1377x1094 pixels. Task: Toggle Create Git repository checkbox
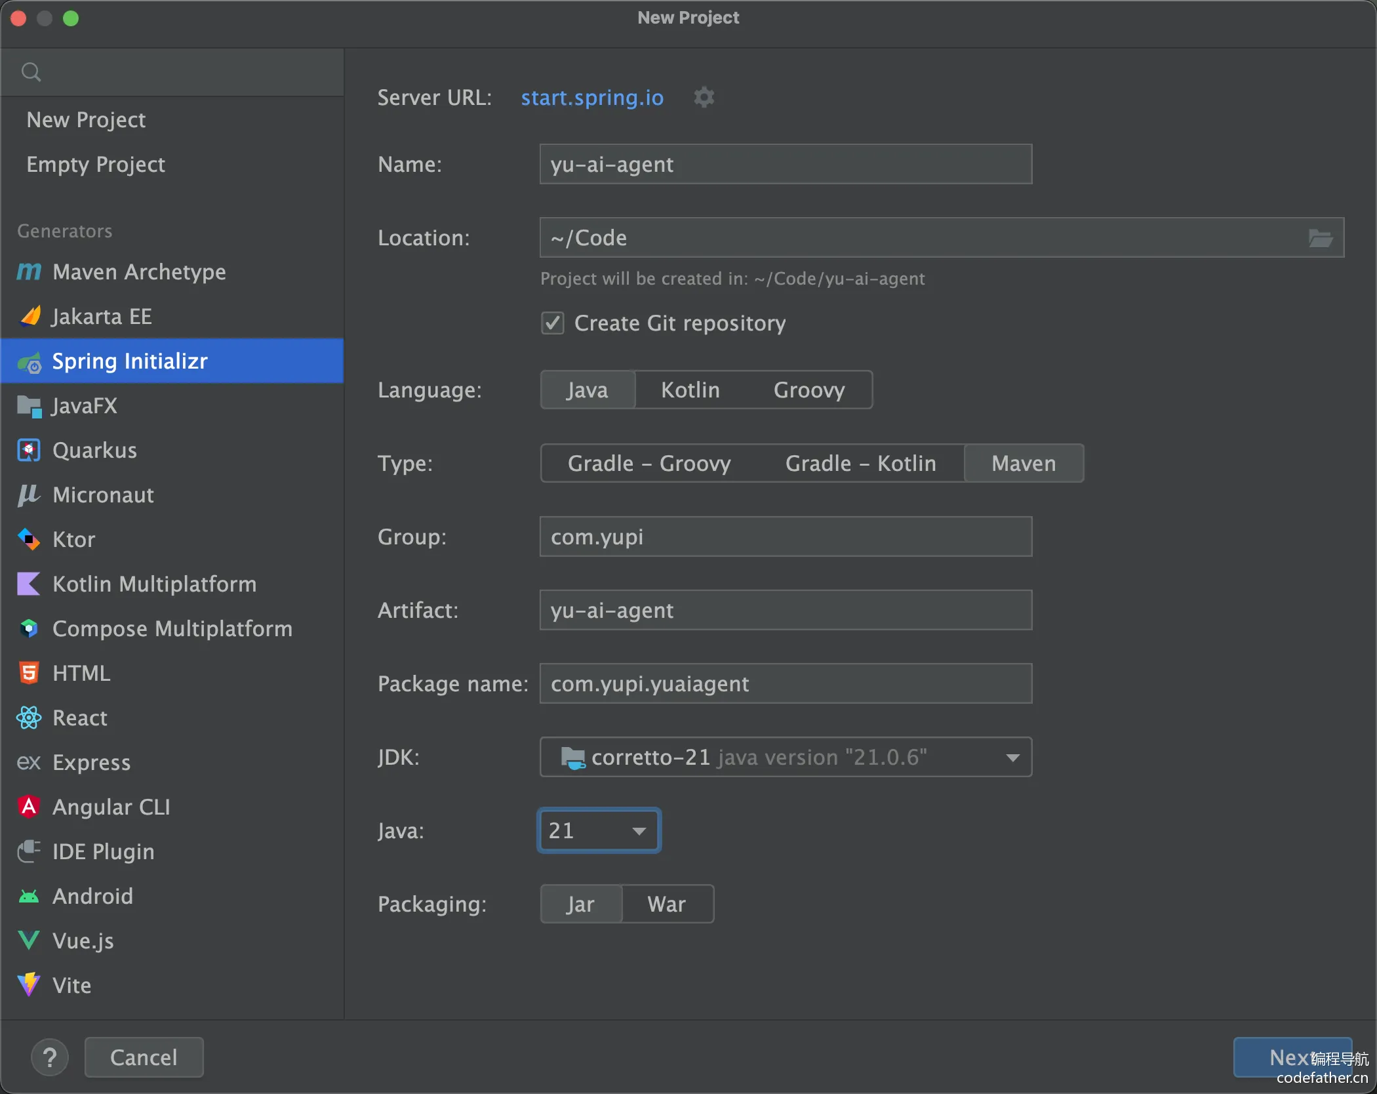(553, 323)
